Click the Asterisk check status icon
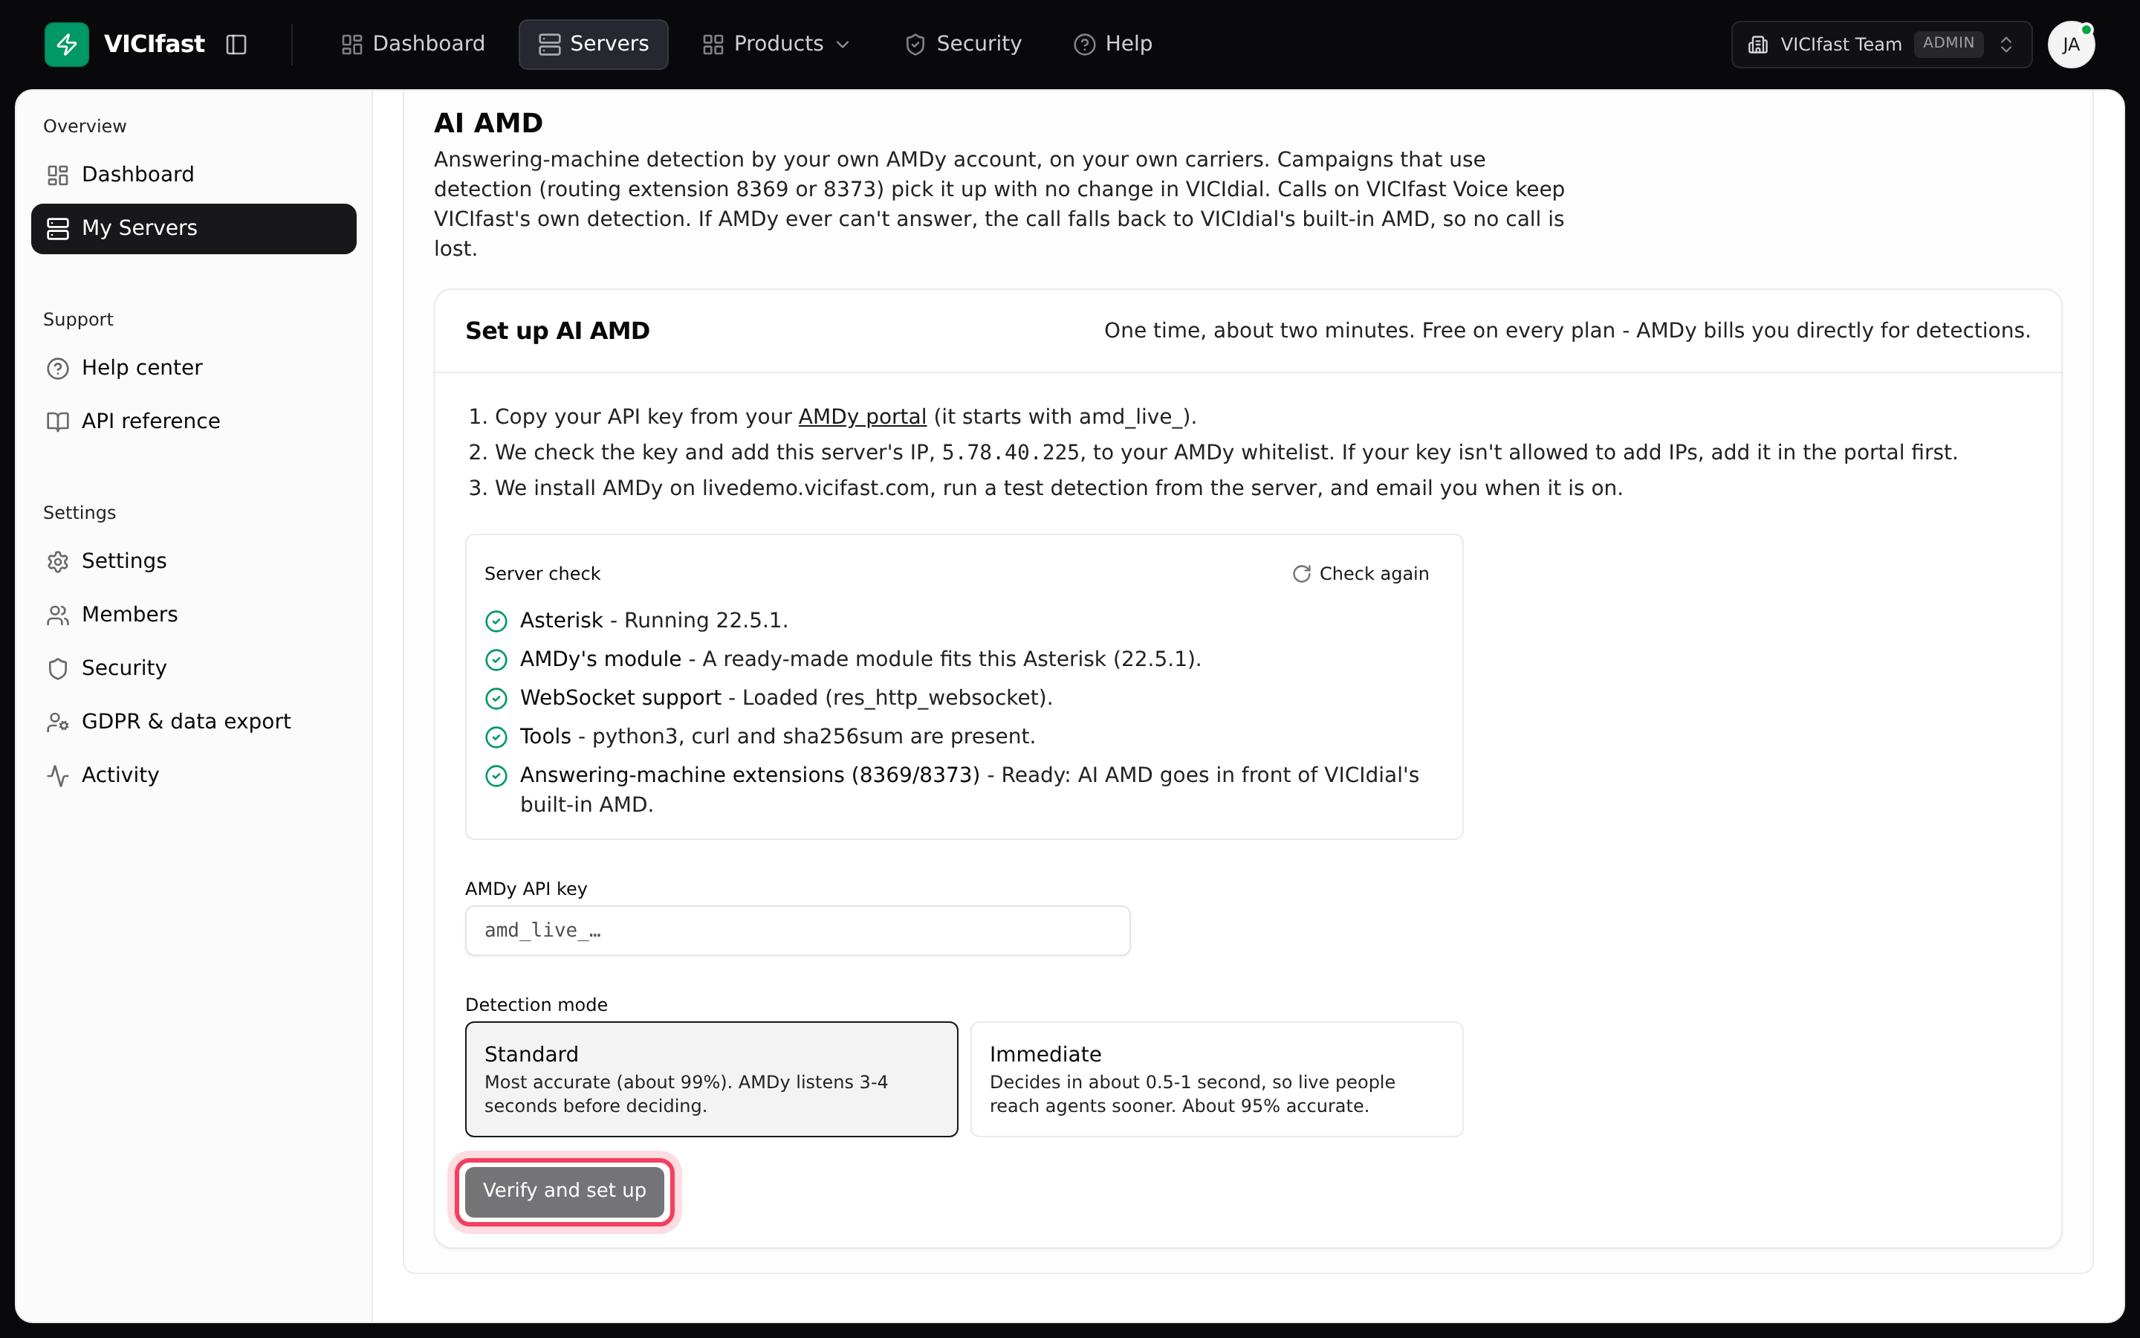The image size is (2140, 1338). click(x=496, y=621)
